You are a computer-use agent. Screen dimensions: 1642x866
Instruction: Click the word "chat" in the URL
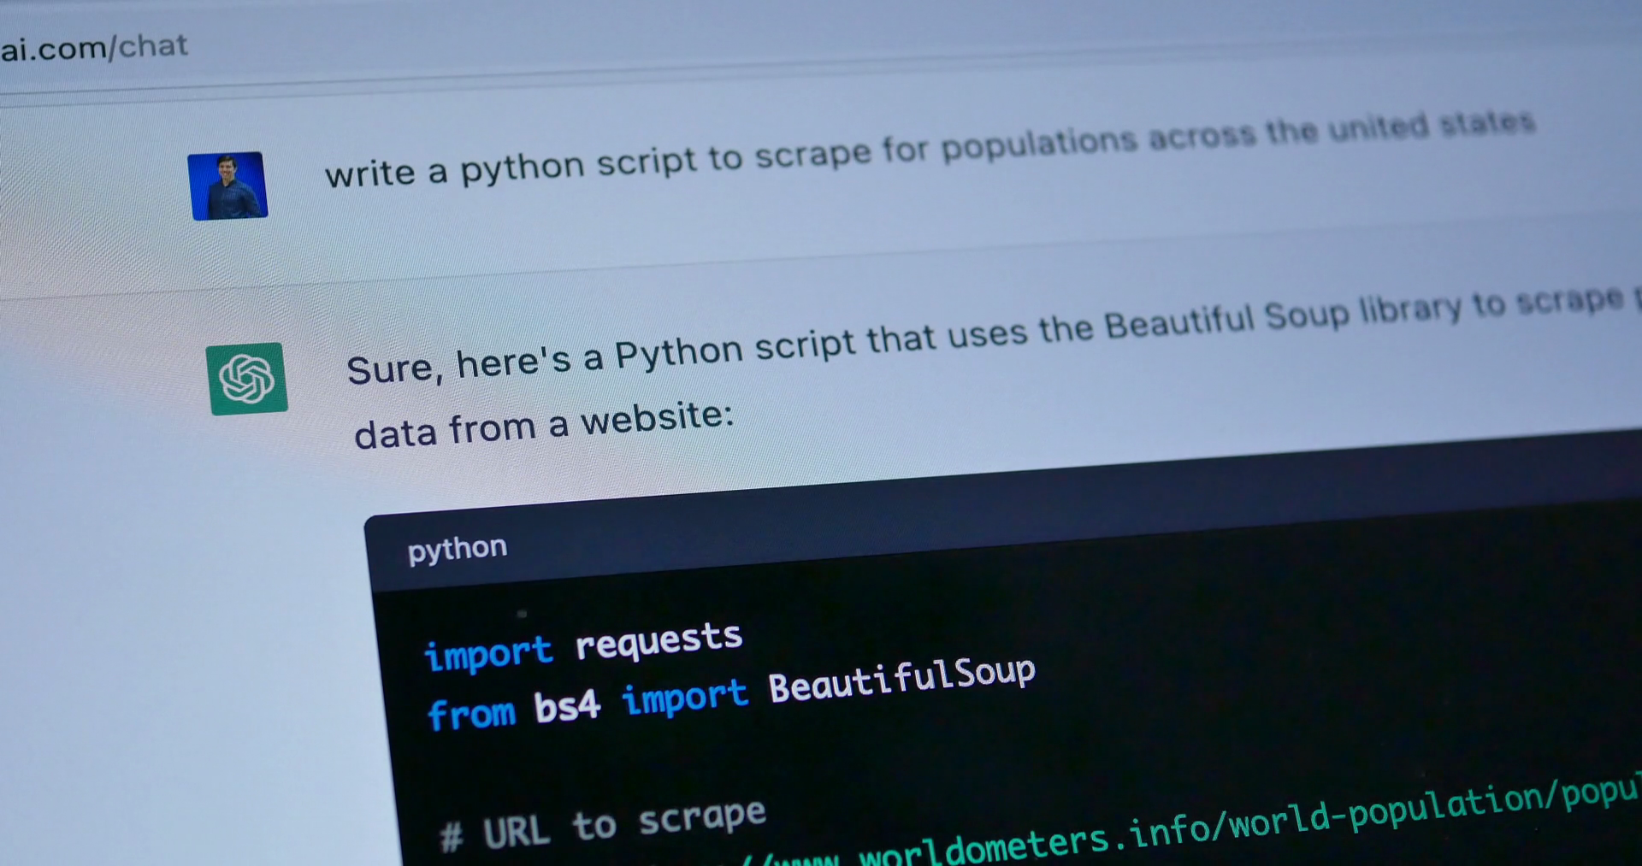click(x=152, y=45)
